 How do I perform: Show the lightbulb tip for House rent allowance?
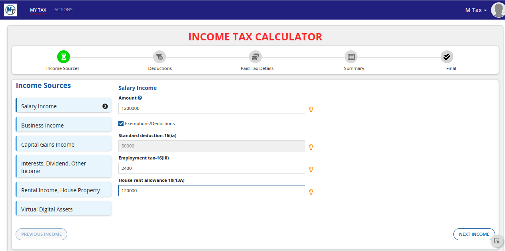[x=311, y=192]
